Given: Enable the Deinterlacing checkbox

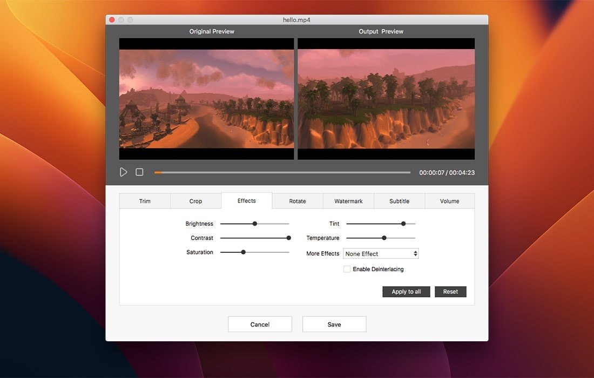Looking at the screenshot, I should click(x=347, y=269).
